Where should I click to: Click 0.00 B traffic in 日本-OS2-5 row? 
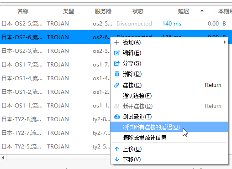click(x=217, y=24)
